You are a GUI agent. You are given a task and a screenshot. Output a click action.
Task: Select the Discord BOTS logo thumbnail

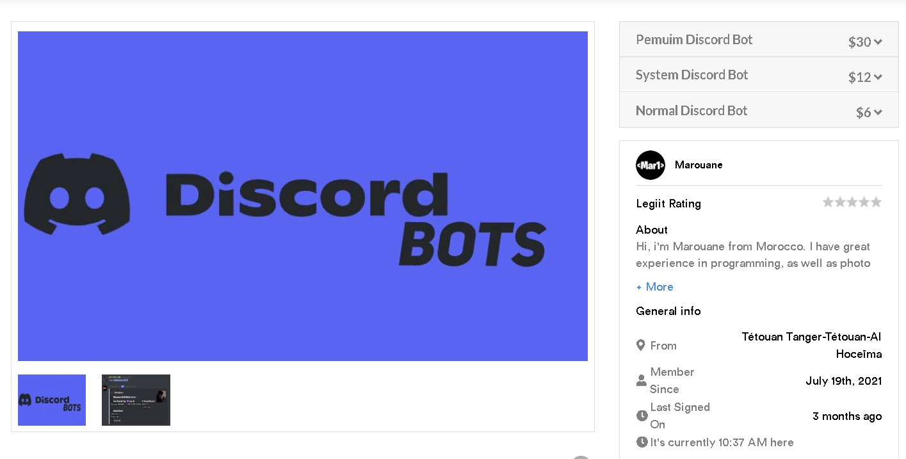[52, 400]
